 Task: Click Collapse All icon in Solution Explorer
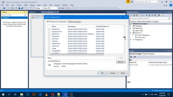click(152, 15)
